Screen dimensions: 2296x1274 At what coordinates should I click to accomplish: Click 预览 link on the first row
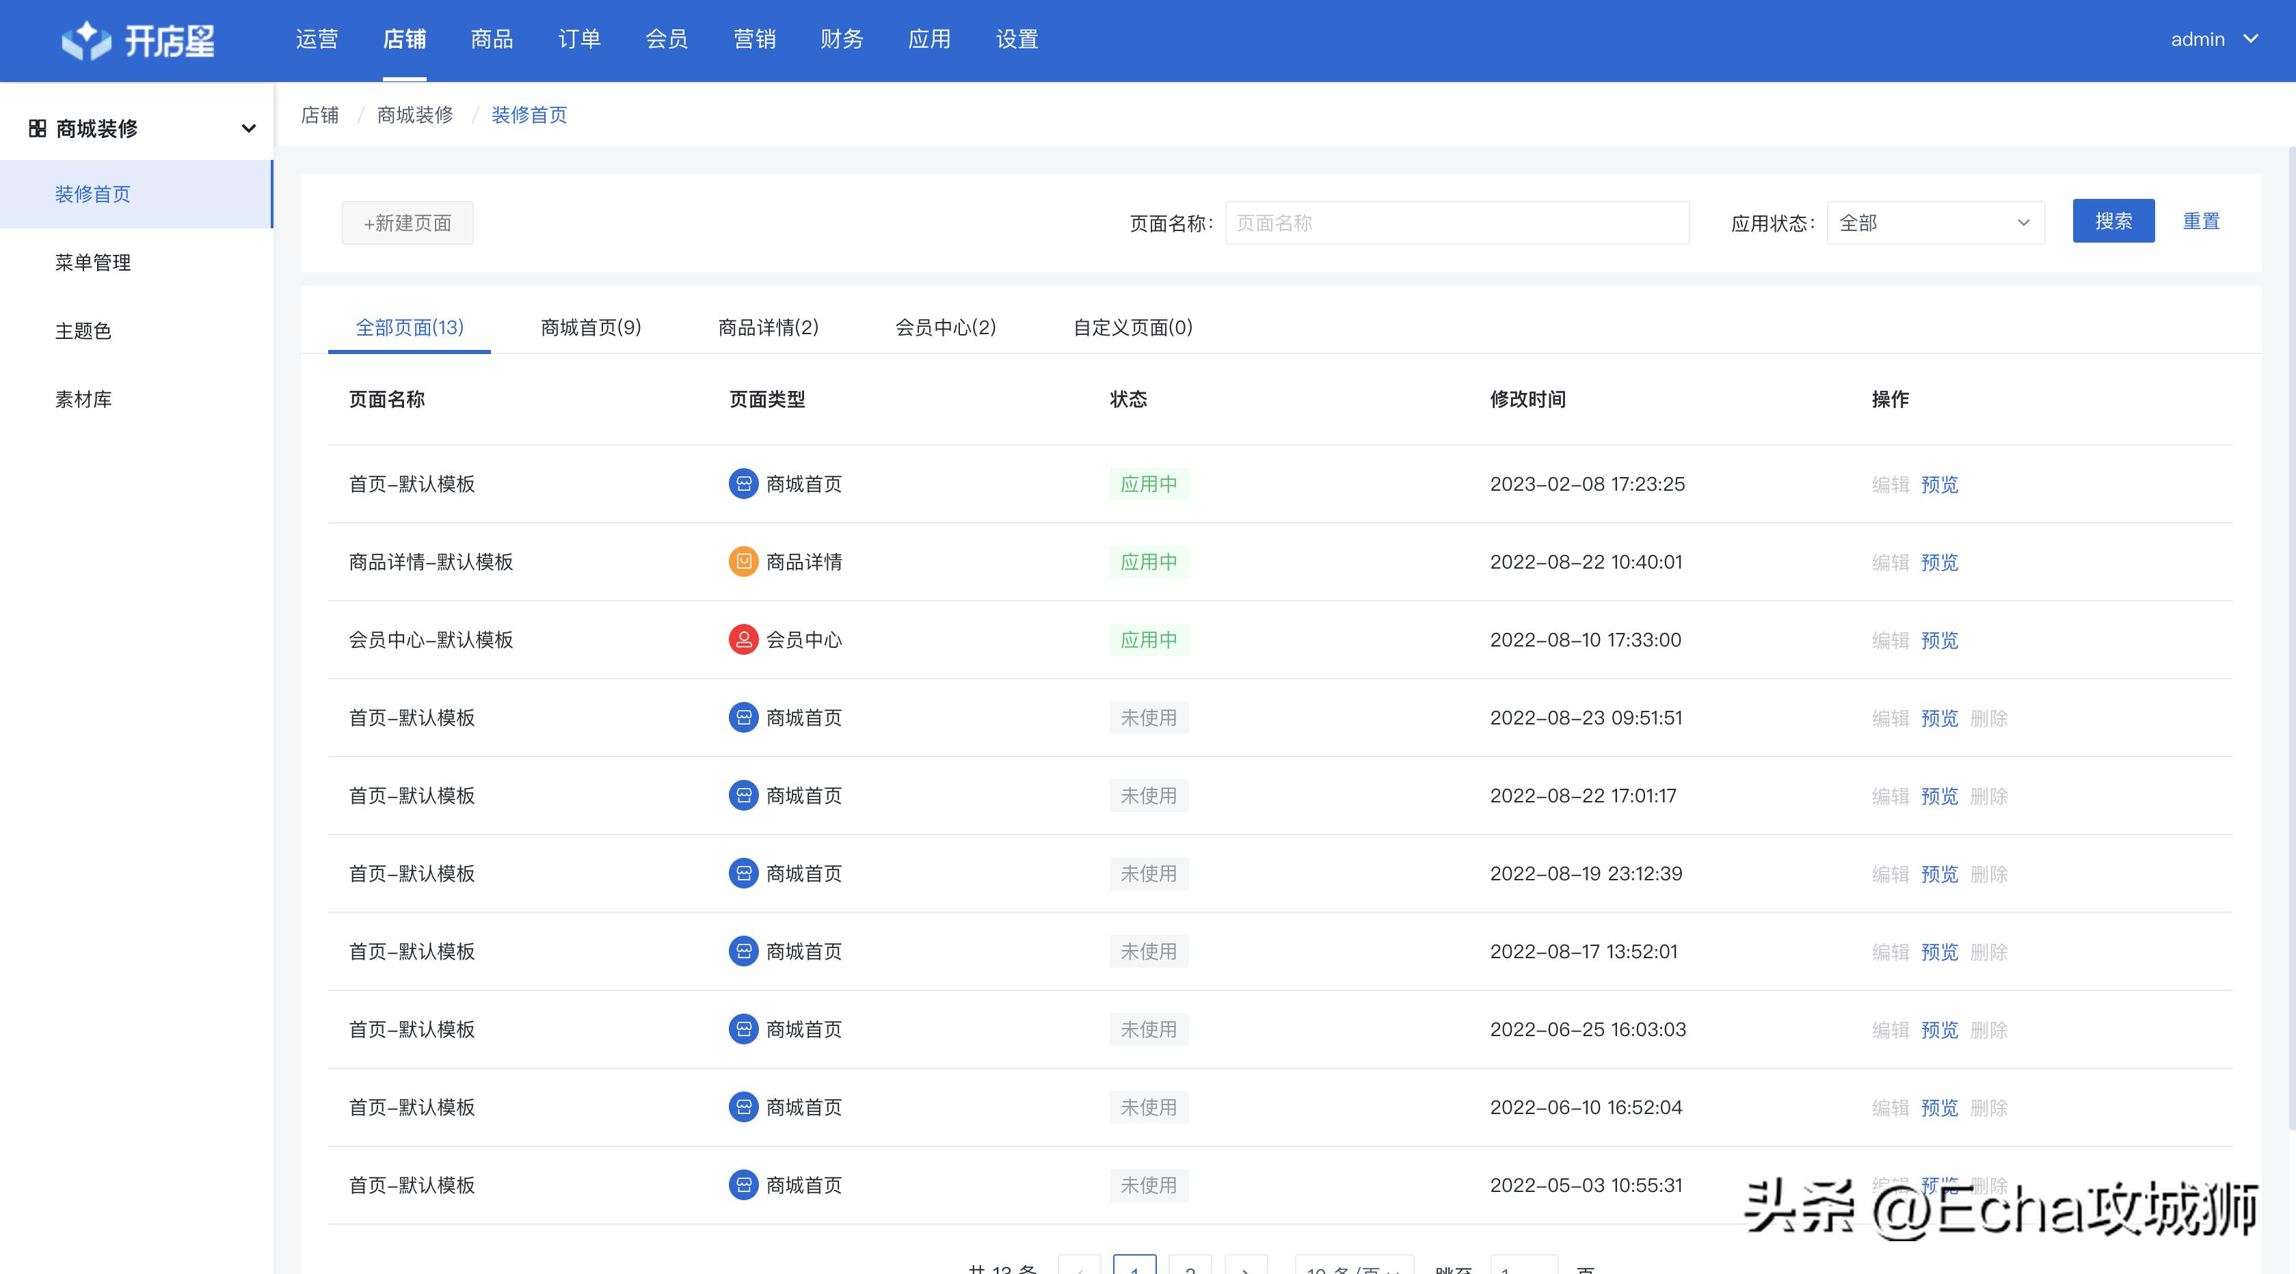(x=1938, y=484)
